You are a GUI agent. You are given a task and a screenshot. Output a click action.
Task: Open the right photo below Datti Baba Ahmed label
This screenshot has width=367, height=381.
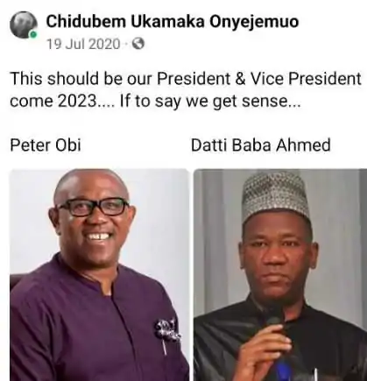(280, 275)
